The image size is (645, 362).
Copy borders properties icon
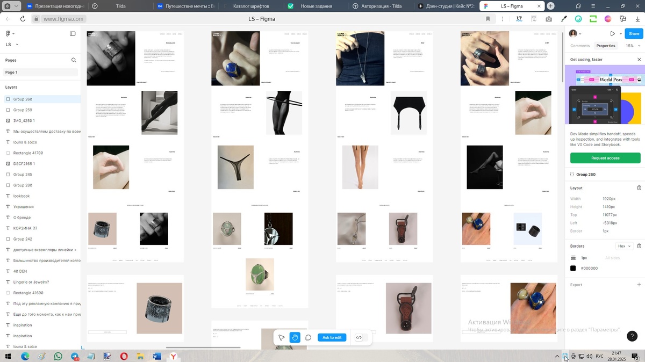tap(639, 246)
